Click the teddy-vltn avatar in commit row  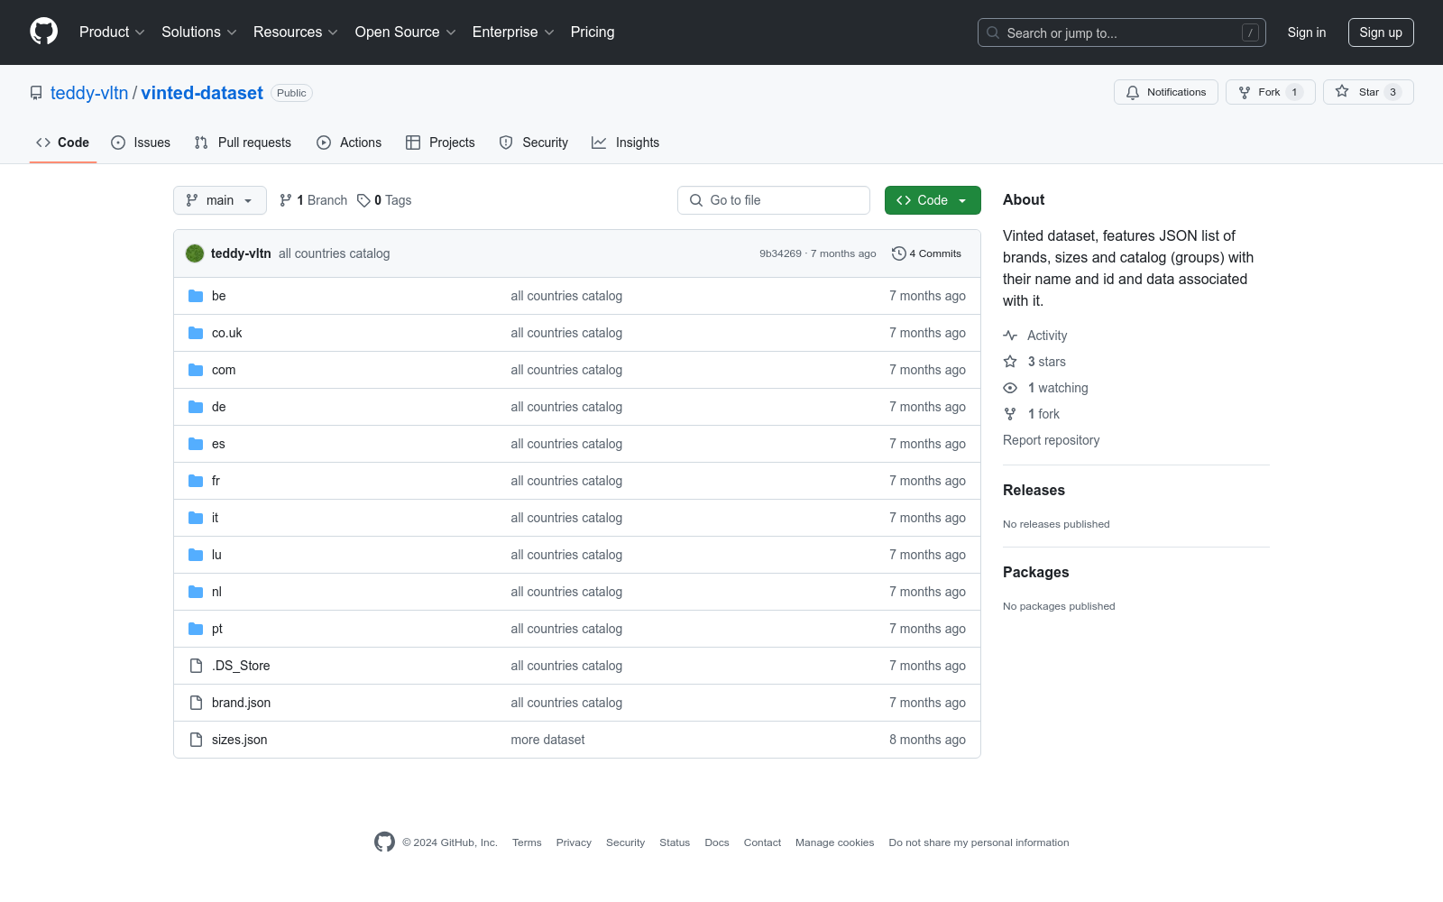(x=195, y=253)
